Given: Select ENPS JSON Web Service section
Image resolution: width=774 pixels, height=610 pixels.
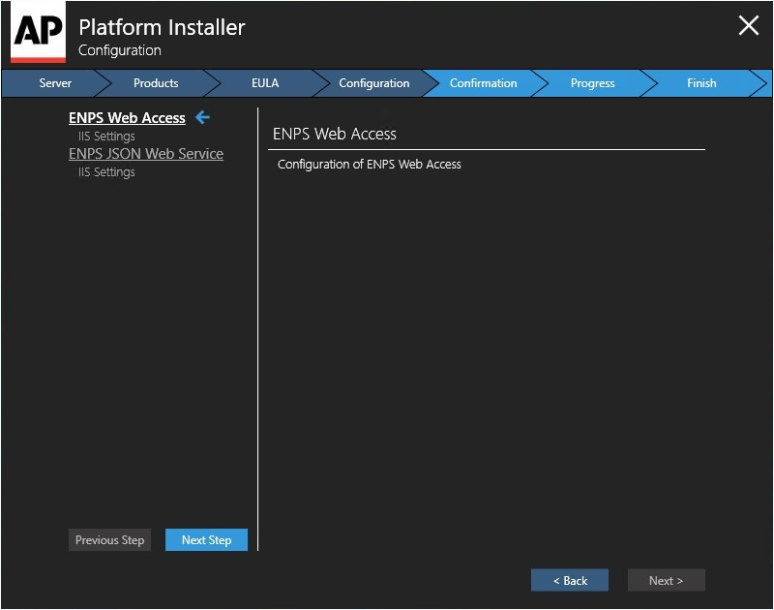Looking at the screenshot, I should pos(146,154).
